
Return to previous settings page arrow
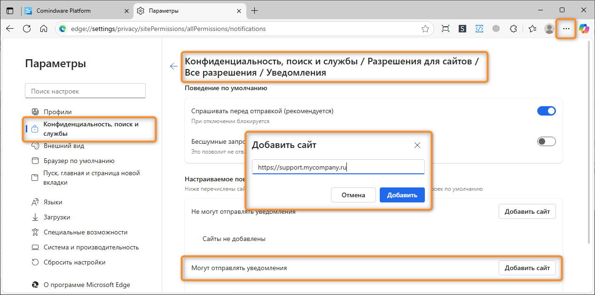[x=174, y=66]
